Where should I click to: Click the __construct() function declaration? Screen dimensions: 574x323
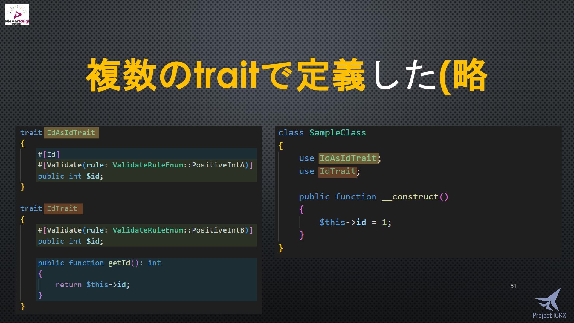[x=374, y=197]
